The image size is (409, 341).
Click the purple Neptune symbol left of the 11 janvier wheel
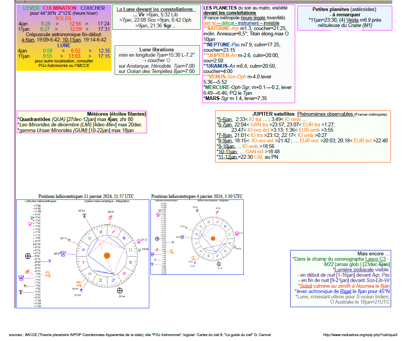[63, 253]
